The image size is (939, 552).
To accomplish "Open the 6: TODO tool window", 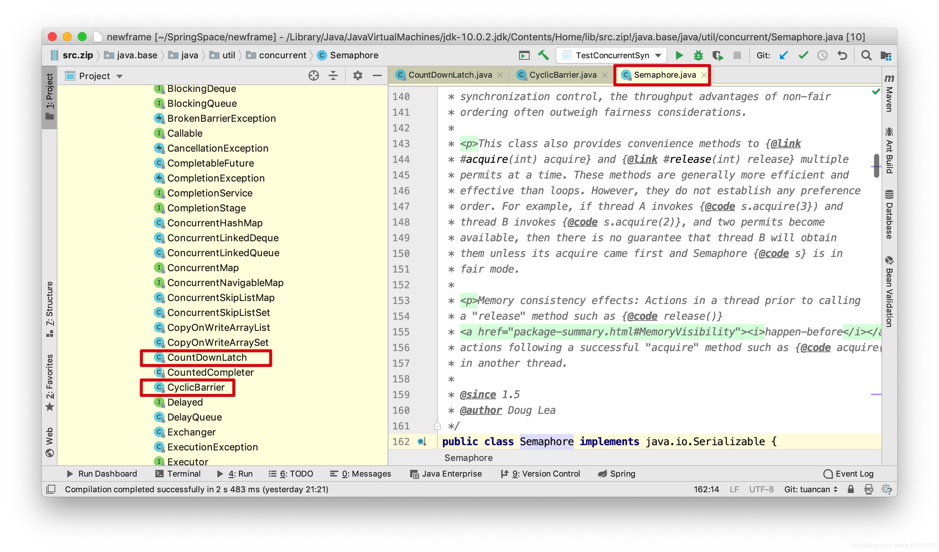I will (291, 474).
